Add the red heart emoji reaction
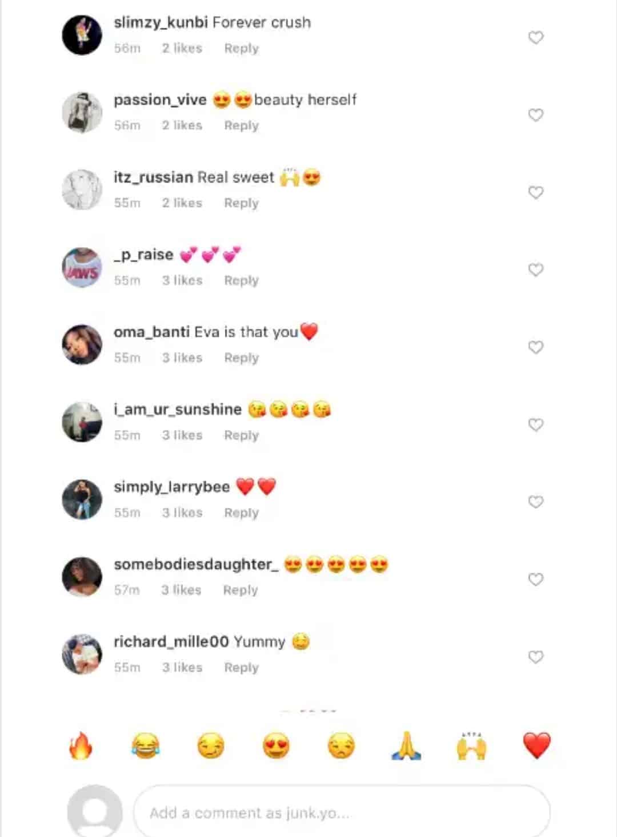617x837 pixels. point(536,746)
